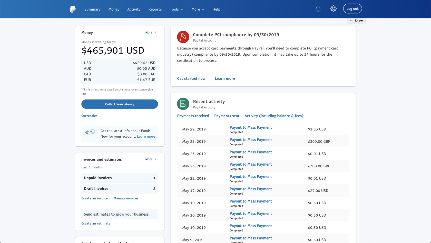Image resolution: width=431 pixels, height=243 pixels.
Task: Open Activity including balance & fees tab
Action: coord(274,116)
